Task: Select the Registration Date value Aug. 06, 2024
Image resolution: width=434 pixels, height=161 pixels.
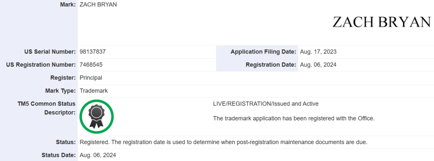Action: click(x=318, y=65)
